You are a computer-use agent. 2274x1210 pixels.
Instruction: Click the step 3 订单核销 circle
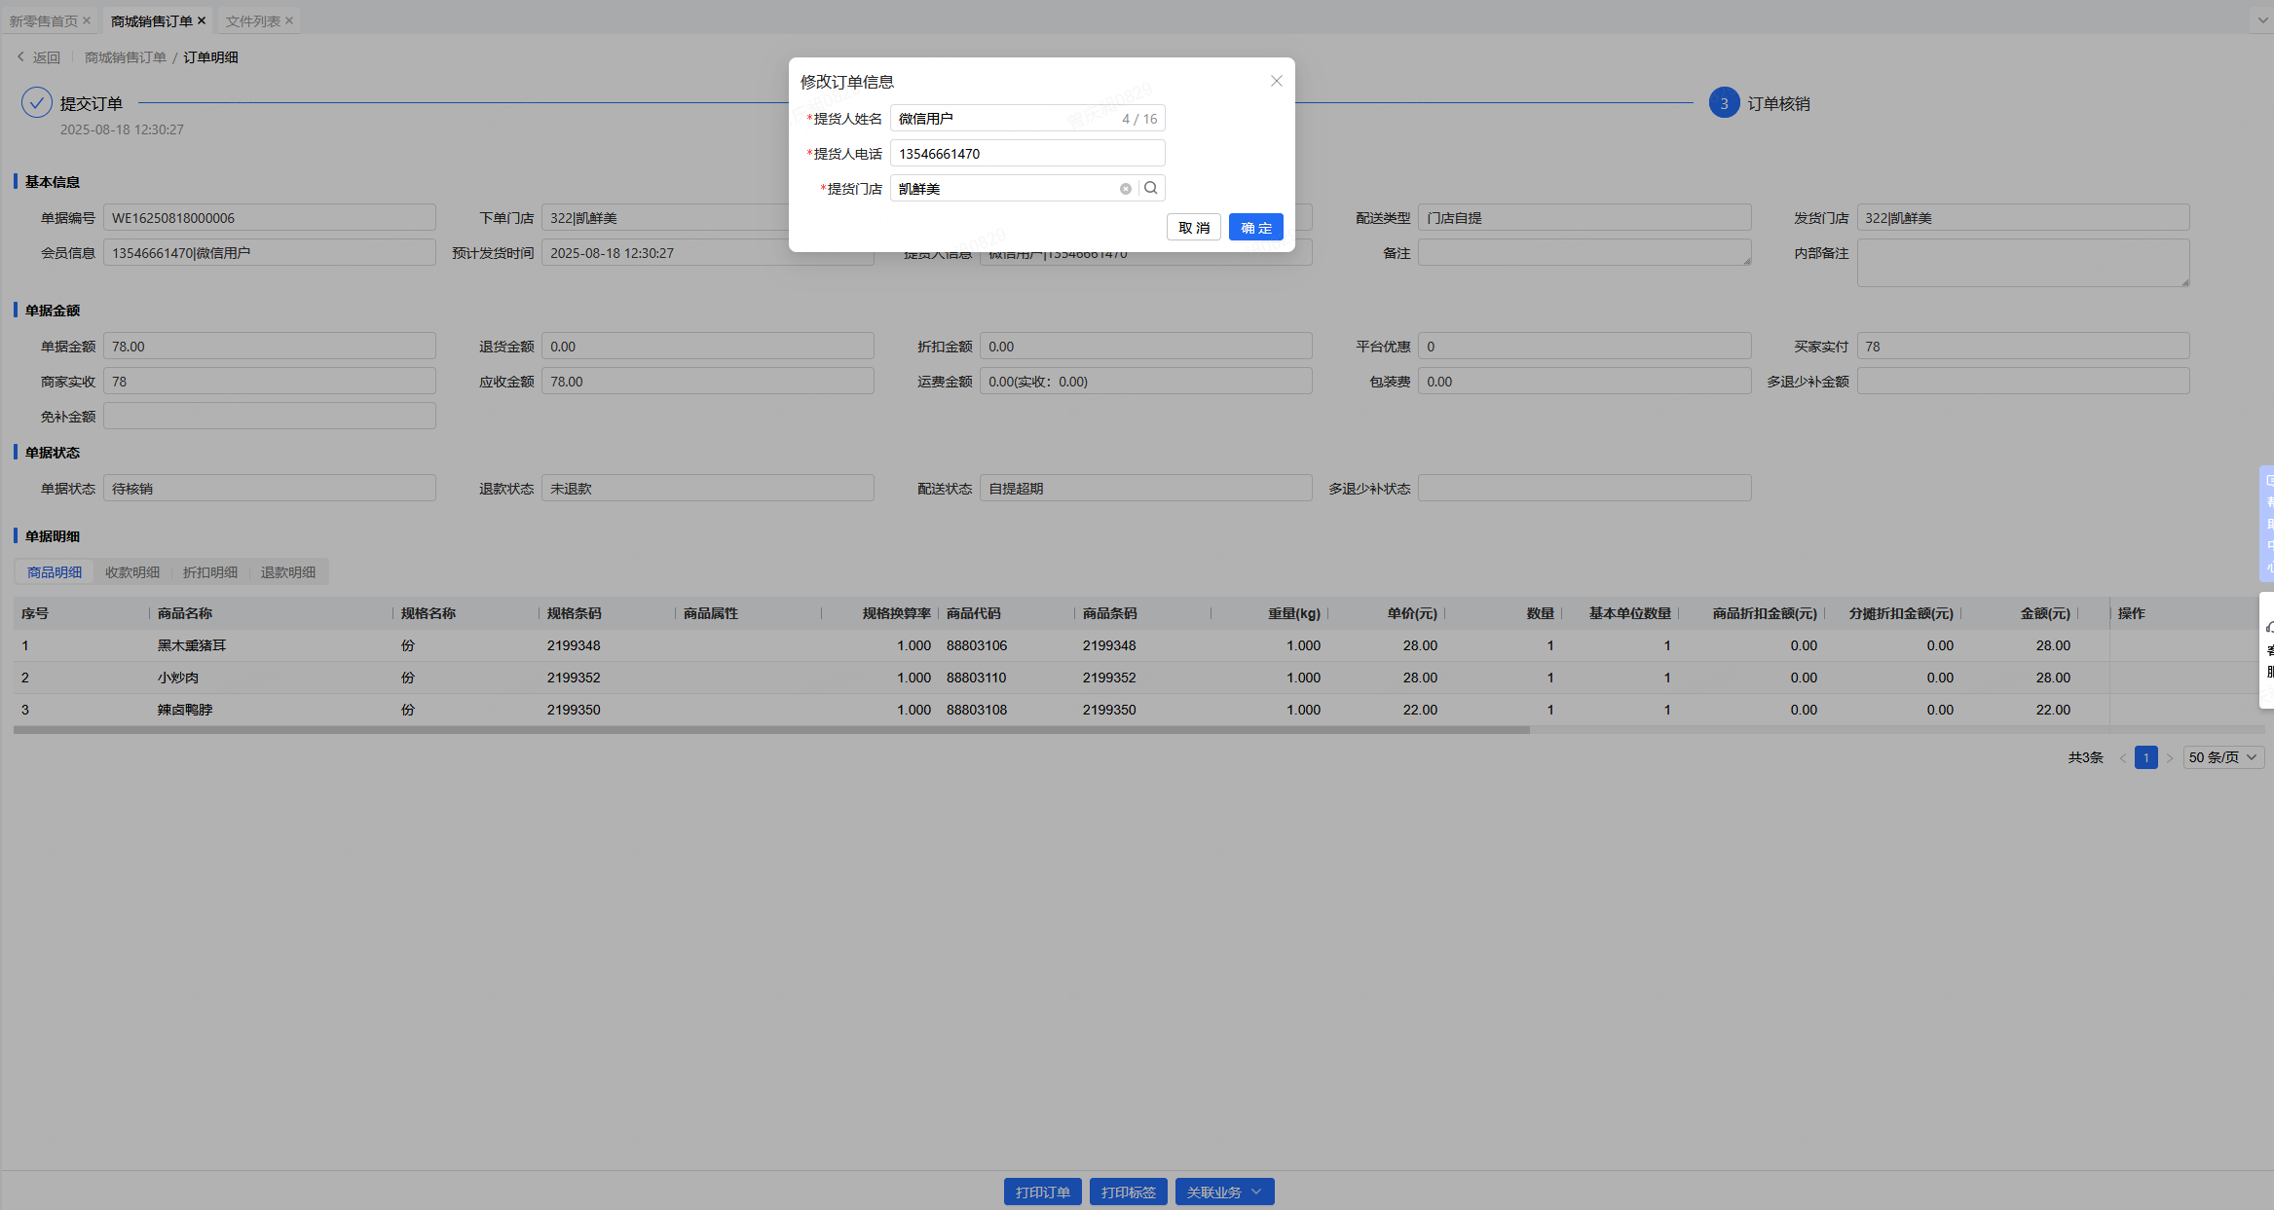pos(1724,103)
